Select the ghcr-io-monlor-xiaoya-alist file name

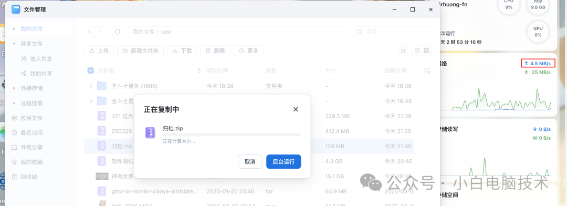tap(154, 191)
